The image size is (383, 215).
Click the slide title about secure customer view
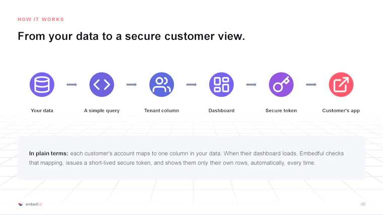(131, 36)
